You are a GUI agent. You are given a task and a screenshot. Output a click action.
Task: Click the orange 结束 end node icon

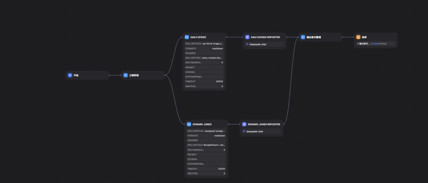click(x=358, y=37)
